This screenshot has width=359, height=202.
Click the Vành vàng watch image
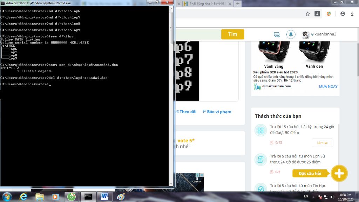[274, 52]
